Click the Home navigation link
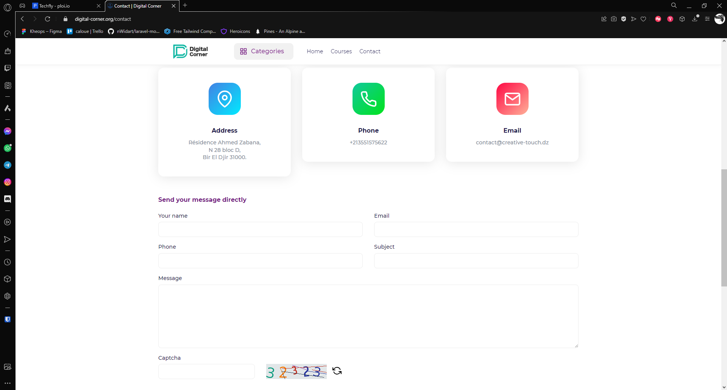This screenshot has height=390, width=727. [x=315, y=51]
